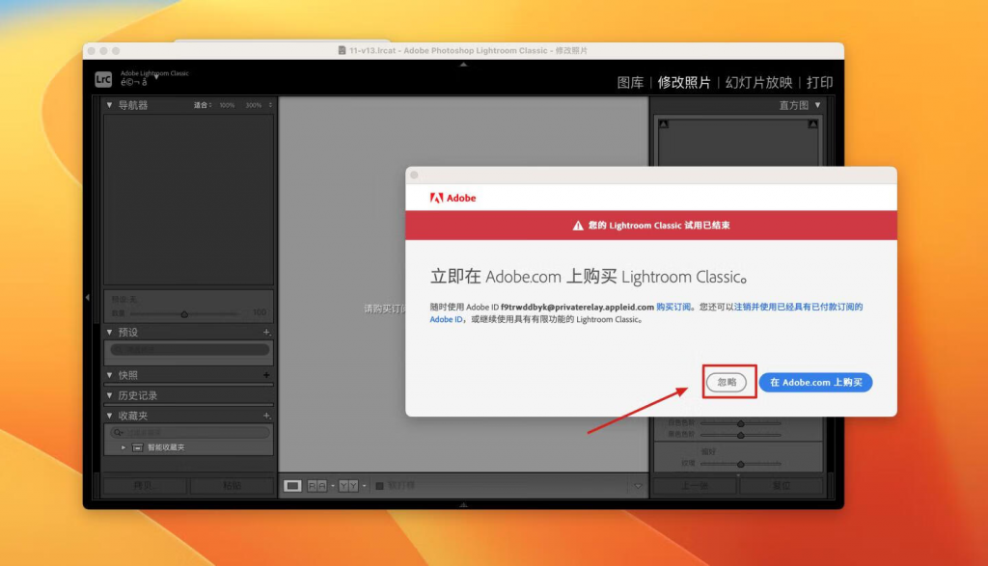The image size is (988, 566).
Task: Click the 忽略 button in the dialog
Action: click(x=727, y=382)
